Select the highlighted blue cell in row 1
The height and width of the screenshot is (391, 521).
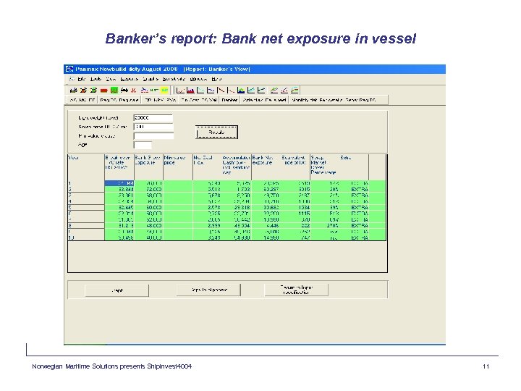coord(119,183)
